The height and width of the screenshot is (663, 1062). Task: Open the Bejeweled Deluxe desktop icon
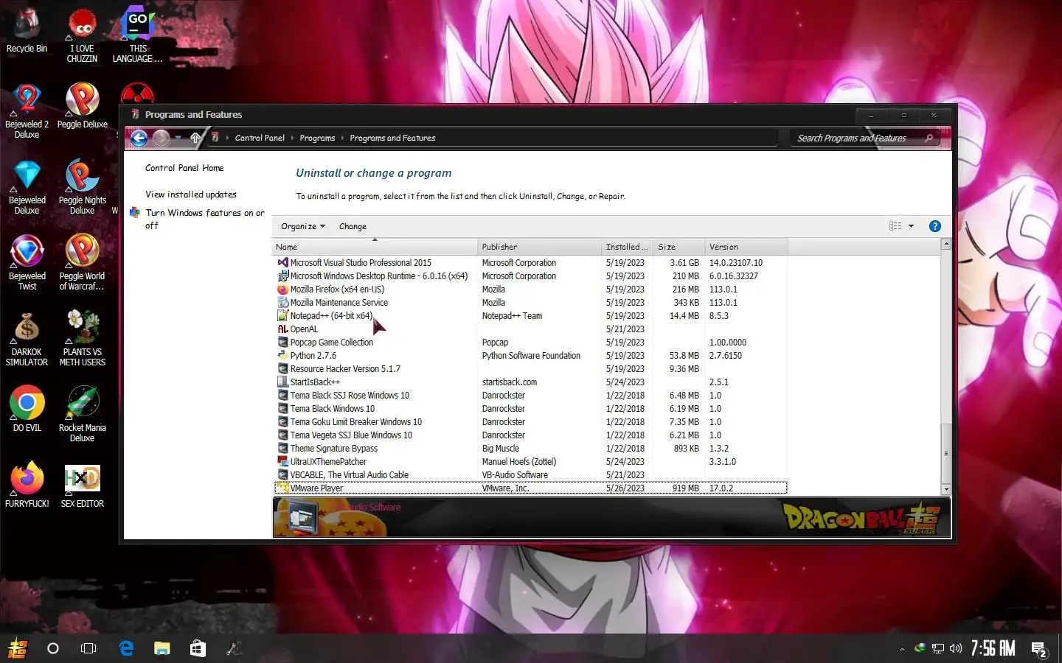click(x=27, y=186)
